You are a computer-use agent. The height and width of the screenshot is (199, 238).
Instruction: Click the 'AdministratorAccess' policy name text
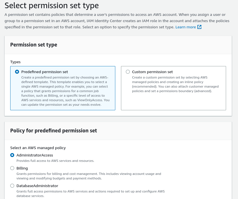pos(35,155)
